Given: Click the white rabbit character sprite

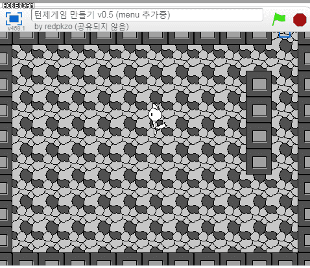Looking at the screenshot, I should click(x=157, y=119).
